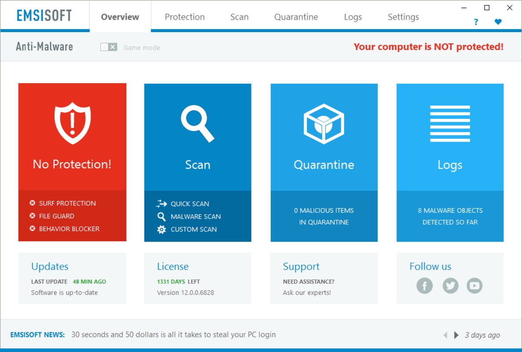Open help with the question mark icon
This screenshot has height=352, width=522.
click(476, 22)
